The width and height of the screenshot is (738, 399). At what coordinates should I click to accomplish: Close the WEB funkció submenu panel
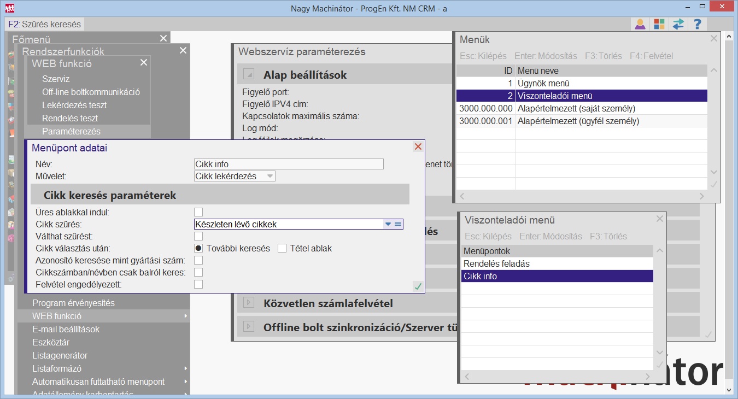[144, 63]
